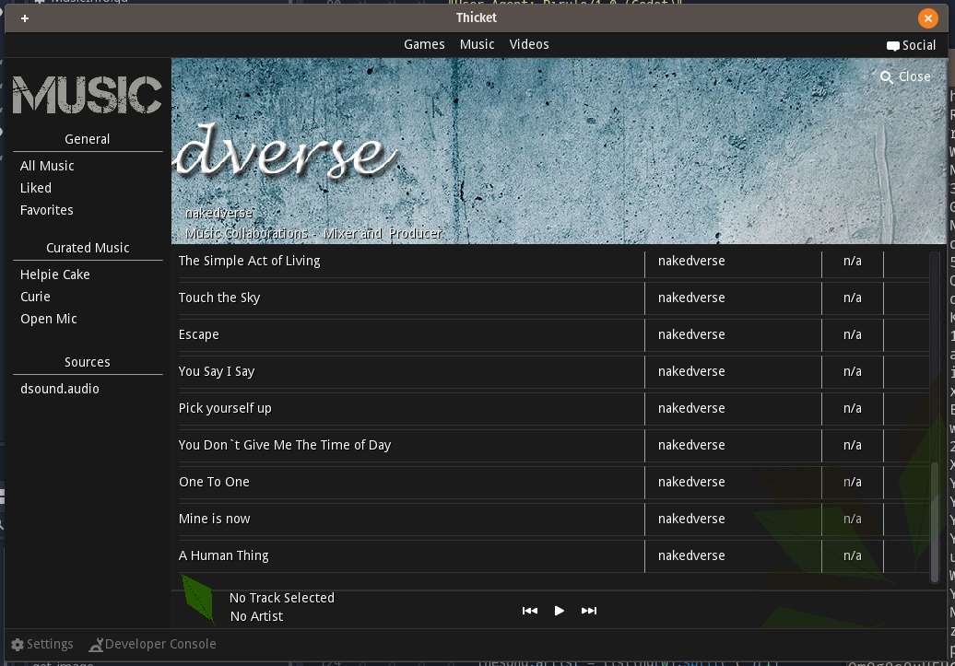This screenshot has width=955, height=666.
Task: Open Favorites in the sidebar
Action: [47, 210]
